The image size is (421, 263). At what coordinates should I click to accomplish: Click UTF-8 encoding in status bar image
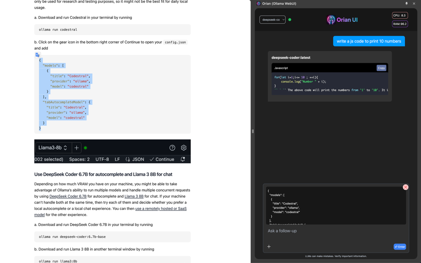(x=102, y=159)
